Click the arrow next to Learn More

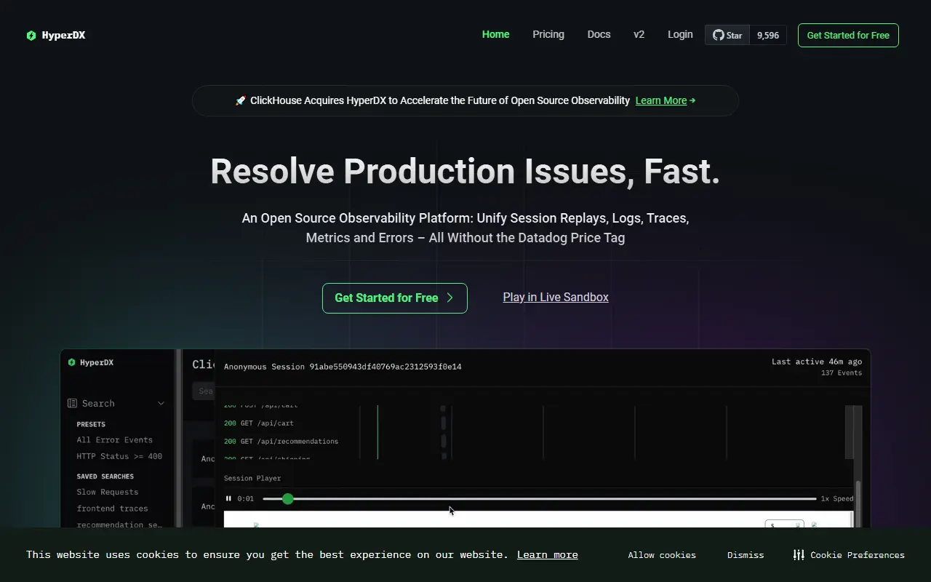(692, 100)
